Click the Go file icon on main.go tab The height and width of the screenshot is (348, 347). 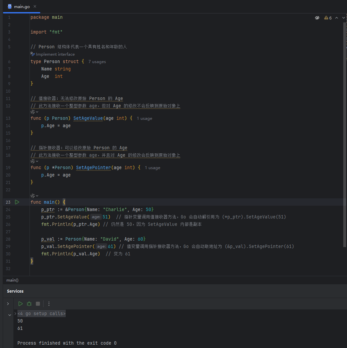pyautogui.click(x=9, y=6)
